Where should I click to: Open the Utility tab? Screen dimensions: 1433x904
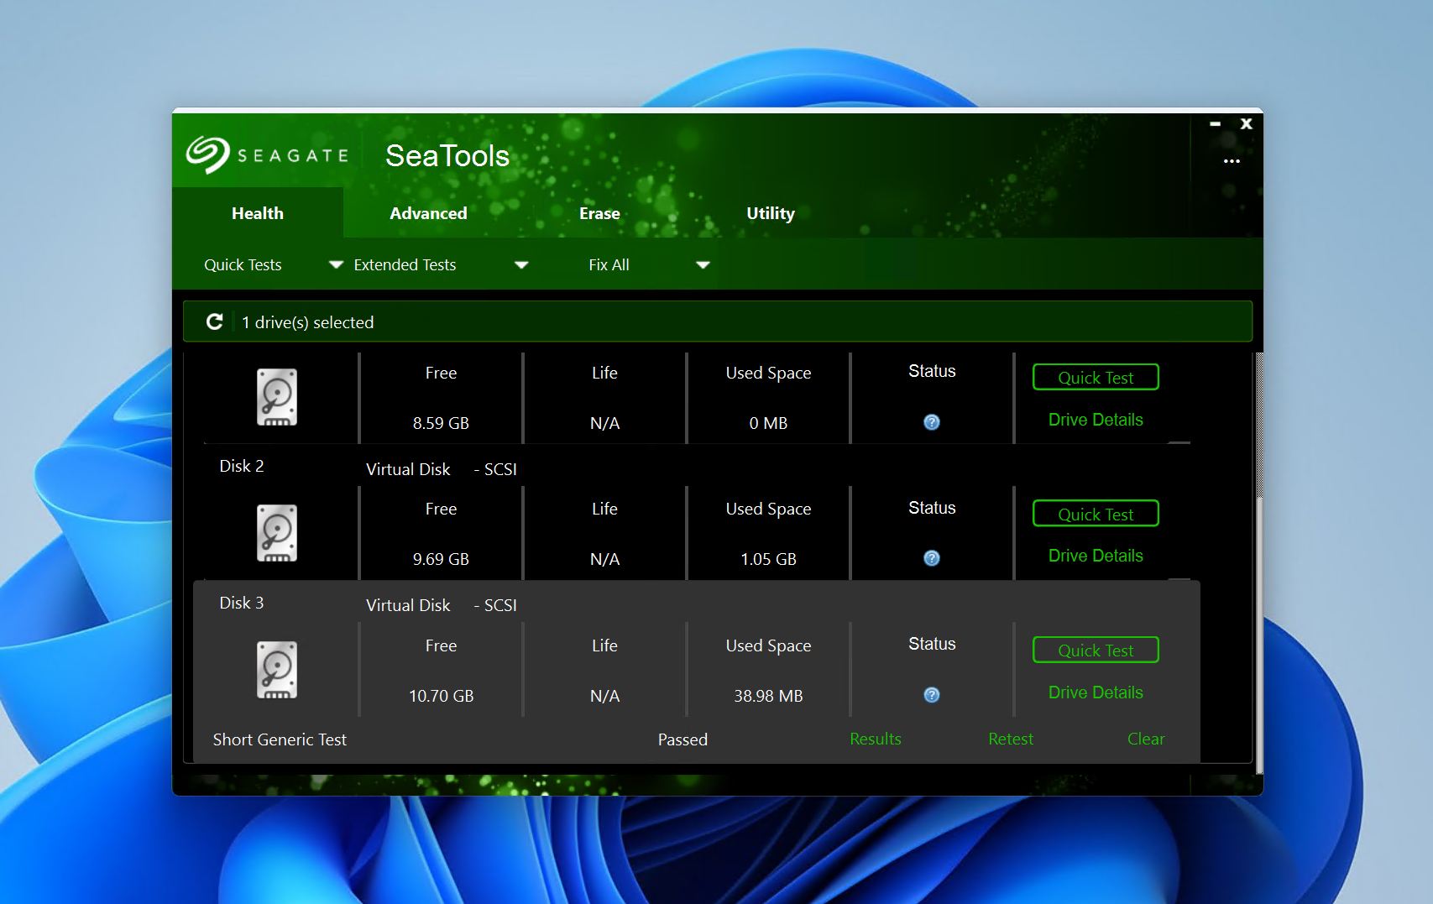tap(771, 213)
